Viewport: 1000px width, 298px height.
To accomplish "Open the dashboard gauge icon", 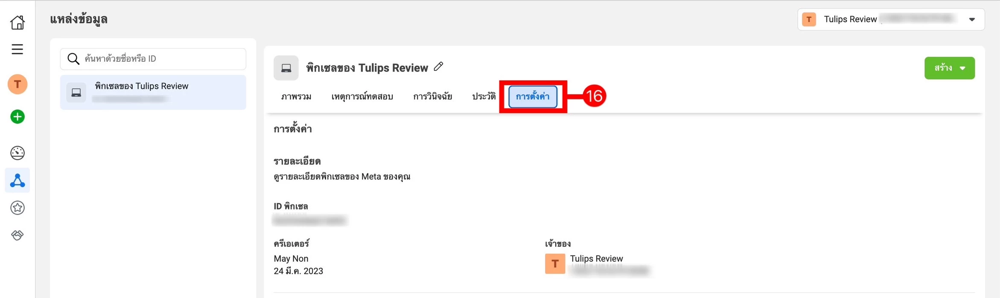I will click(17, 153).
